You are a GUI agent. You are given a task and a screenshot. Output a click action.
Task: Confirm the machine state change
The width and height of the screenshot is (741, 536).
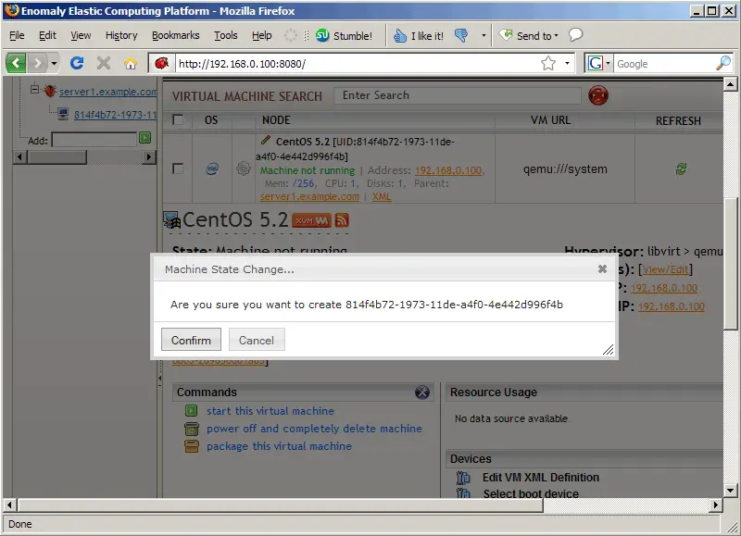pyautogui.click(x=191, y=340)
